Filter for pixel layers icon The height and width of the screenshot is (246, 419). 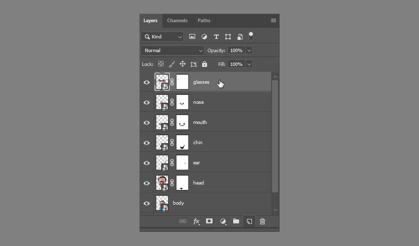tap(192, 36)
